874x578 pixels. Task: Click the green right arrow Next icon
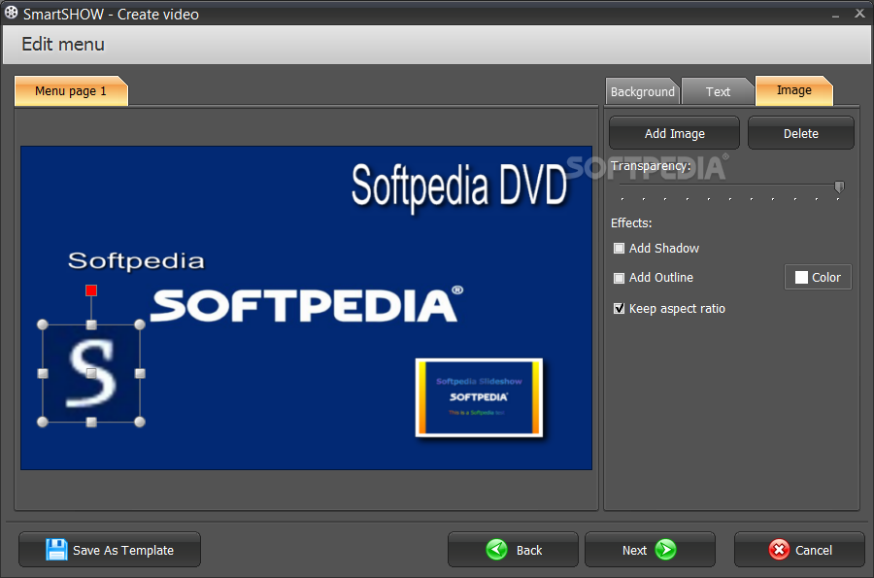point(665,550)
